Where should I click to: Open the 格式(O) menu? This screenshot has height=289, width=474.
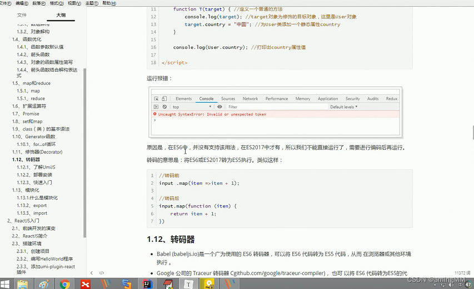pyautogui.click(x=57, y=3)
